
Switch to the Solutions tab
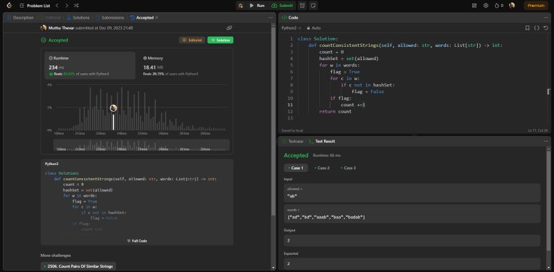78,18
